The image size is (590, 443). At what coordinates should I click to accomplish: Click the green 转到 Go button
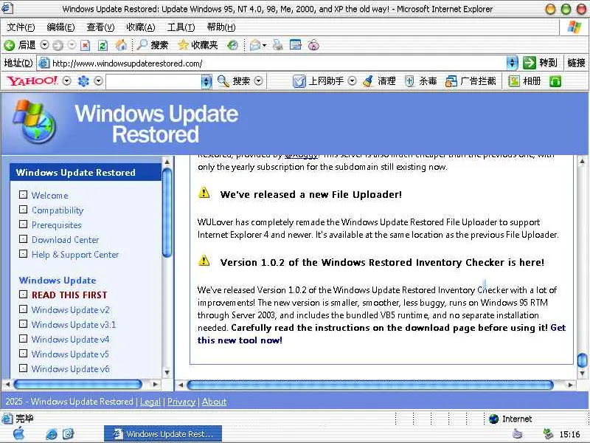[x=530, y=63]
